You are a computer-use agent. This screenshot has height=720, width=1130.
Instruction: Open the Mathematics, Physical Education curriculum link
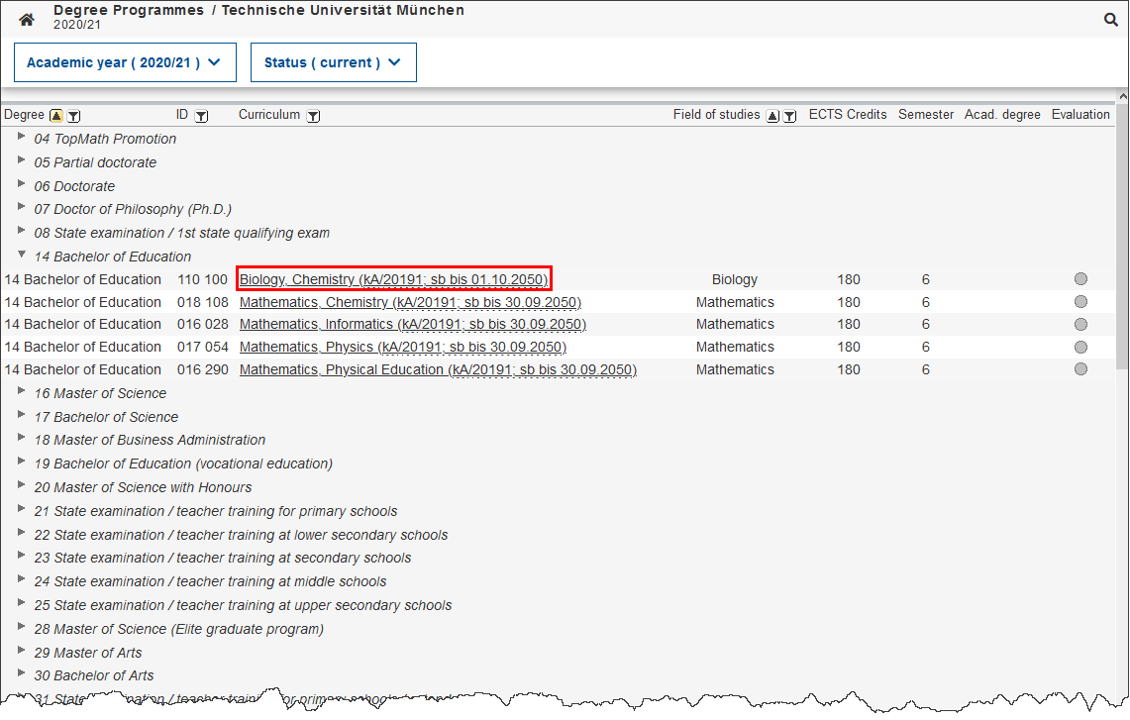[x=438, y=369]
